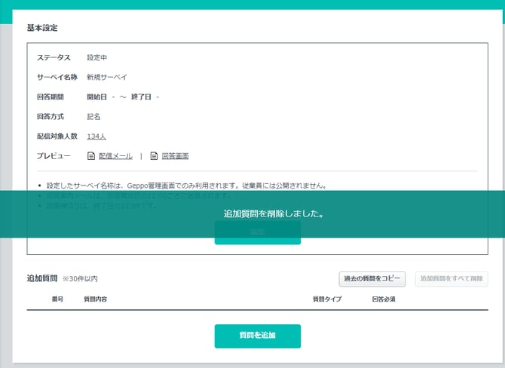This screenshot has height=368, width=505.
Task: Select the ステータス label
Action: [54, 57]
